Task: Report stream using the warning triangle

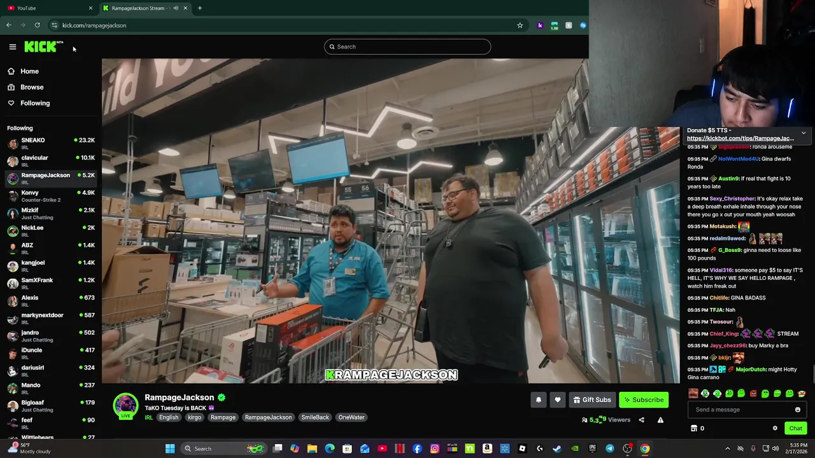Action: [660, 420]
